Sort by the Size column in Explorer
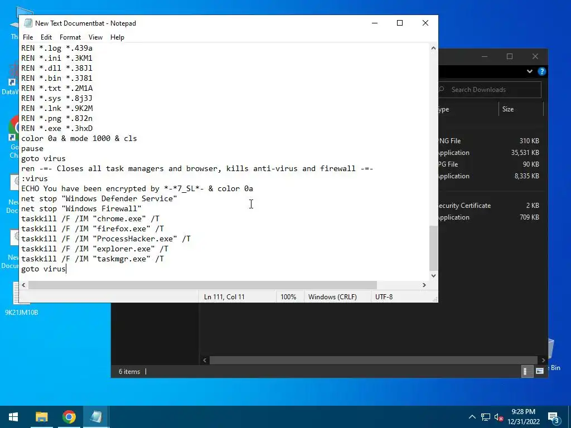The height and width of the screenshot is (428, 571). [x=521, y=109]
